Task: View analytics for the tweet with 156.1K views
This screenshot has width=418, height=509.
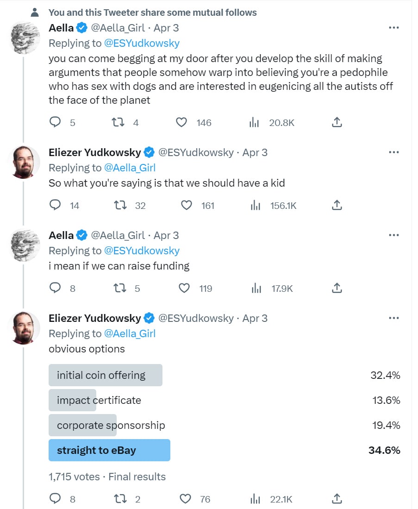Action: coord(255,205)
